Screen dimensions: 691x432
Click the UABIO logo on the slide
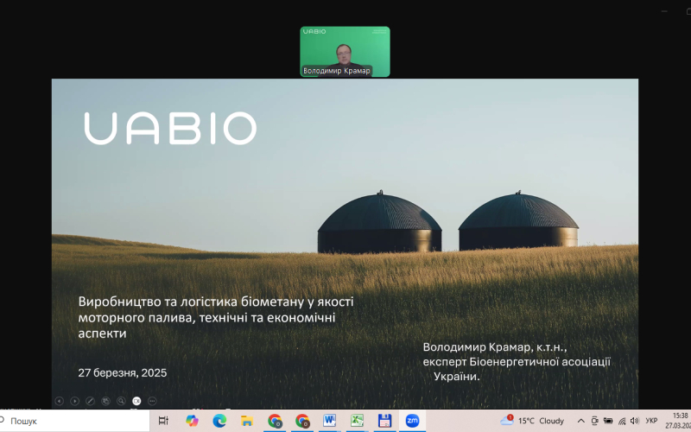point(170,128)
